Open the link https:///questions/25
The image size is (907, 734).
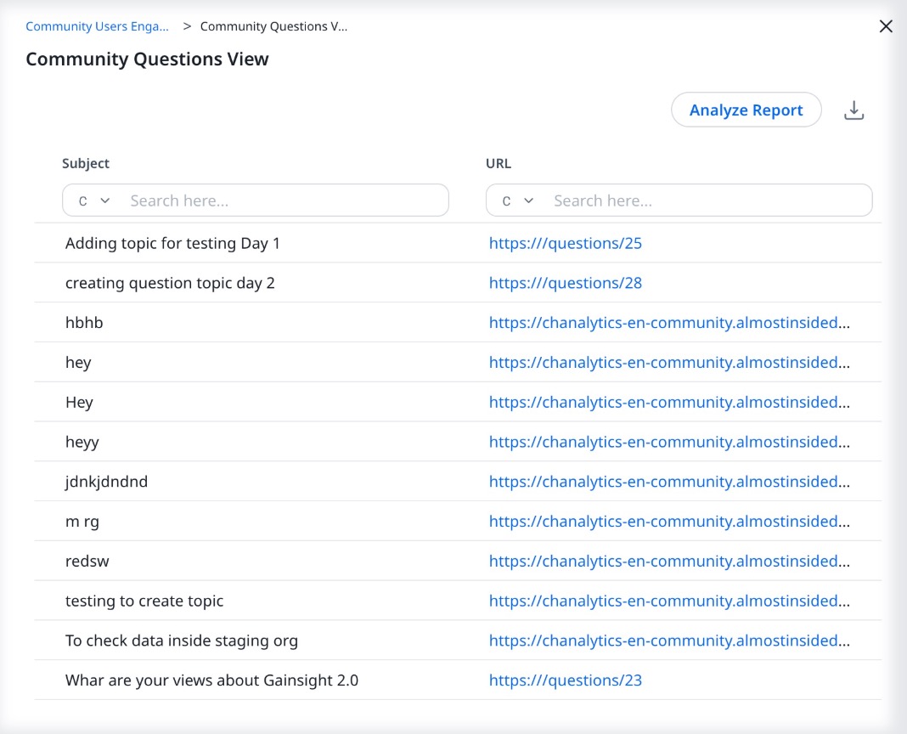[566, 243]
